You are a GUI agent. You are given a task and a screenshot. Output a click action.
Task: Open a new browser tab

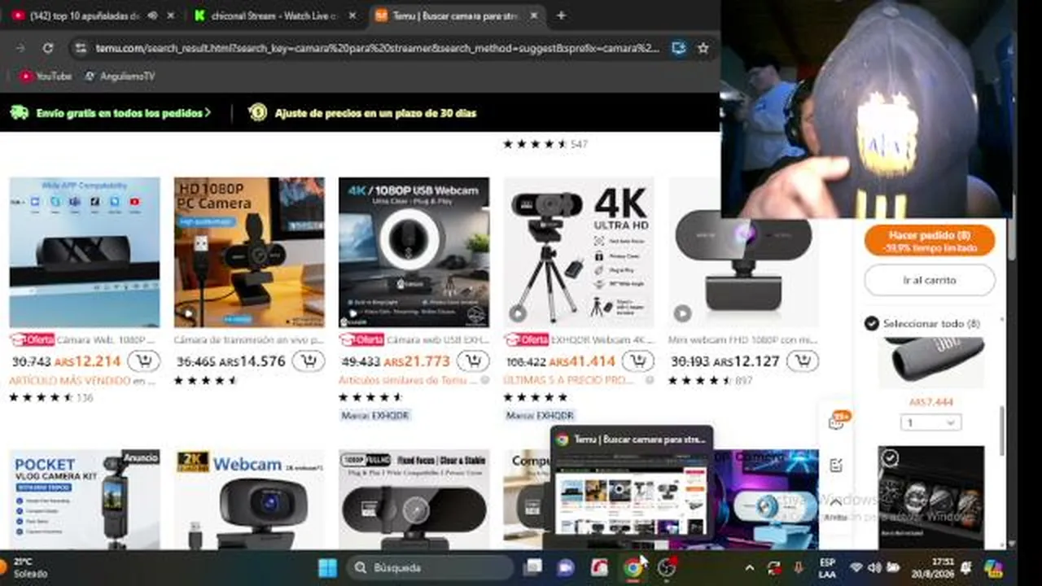coord(561,15)
